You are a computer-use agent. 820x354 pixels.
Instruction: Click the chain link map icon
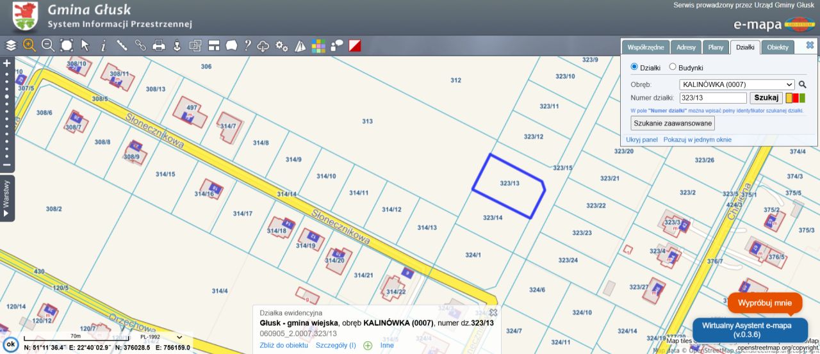[140, 45]
